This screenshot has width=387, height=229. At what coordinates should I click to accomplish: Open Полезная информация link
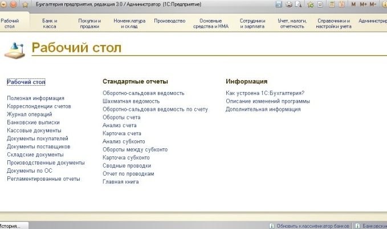coord(35,98)
